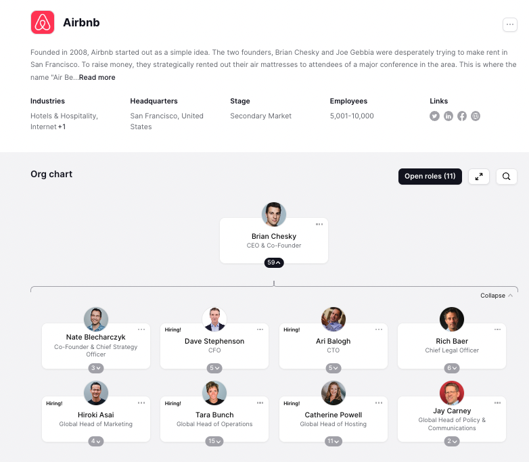This screenshot has height=462, width=529.
Task: Click Read more in the description
Action: coord(97,78)
